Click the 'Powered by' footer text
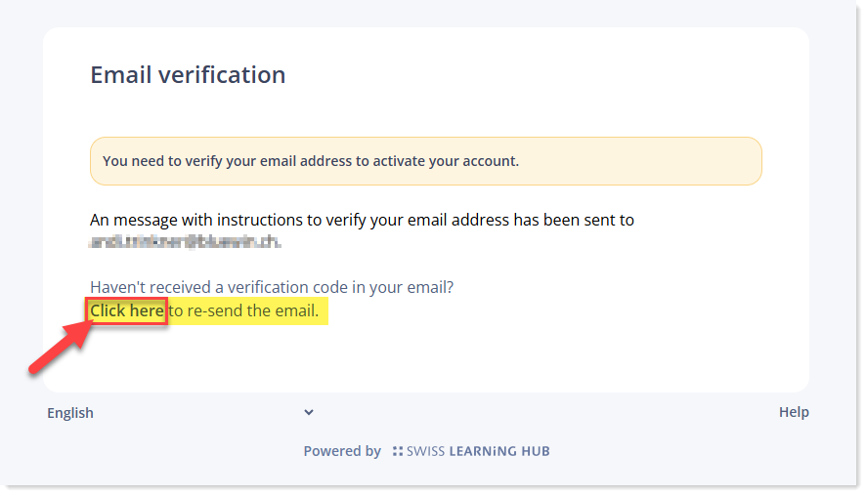 coord(342,451)
